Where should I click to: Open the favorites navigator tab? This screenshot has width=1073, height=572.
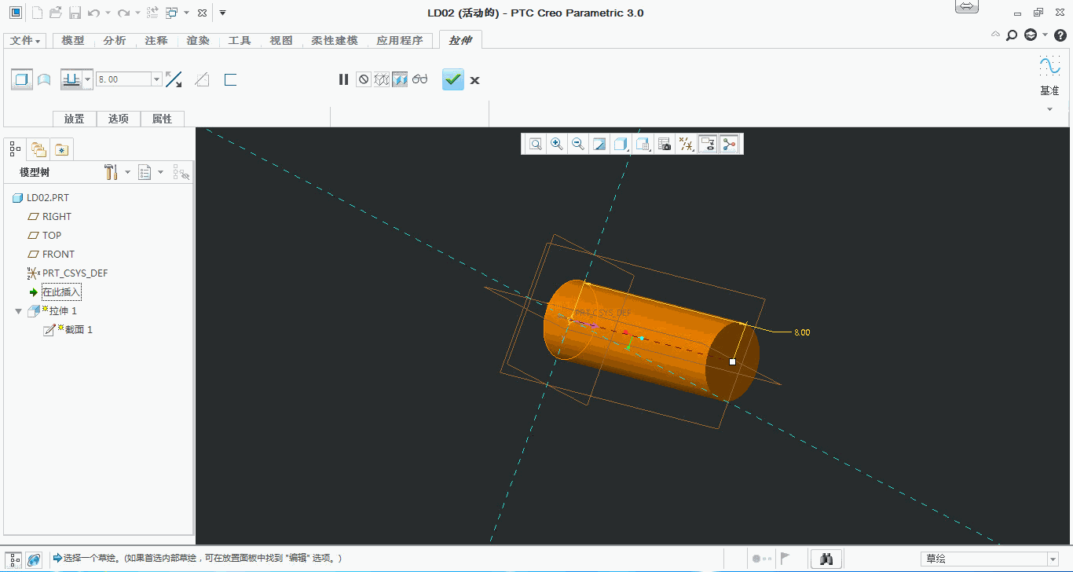click(x=62, y=148)
